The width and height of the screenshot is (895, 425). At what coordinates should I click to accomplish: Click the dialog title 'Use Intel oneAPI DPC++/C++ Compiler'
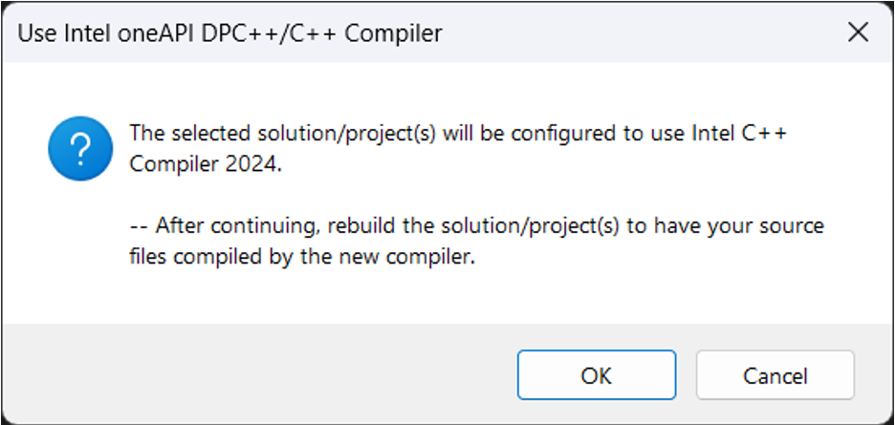pos(230,34)
